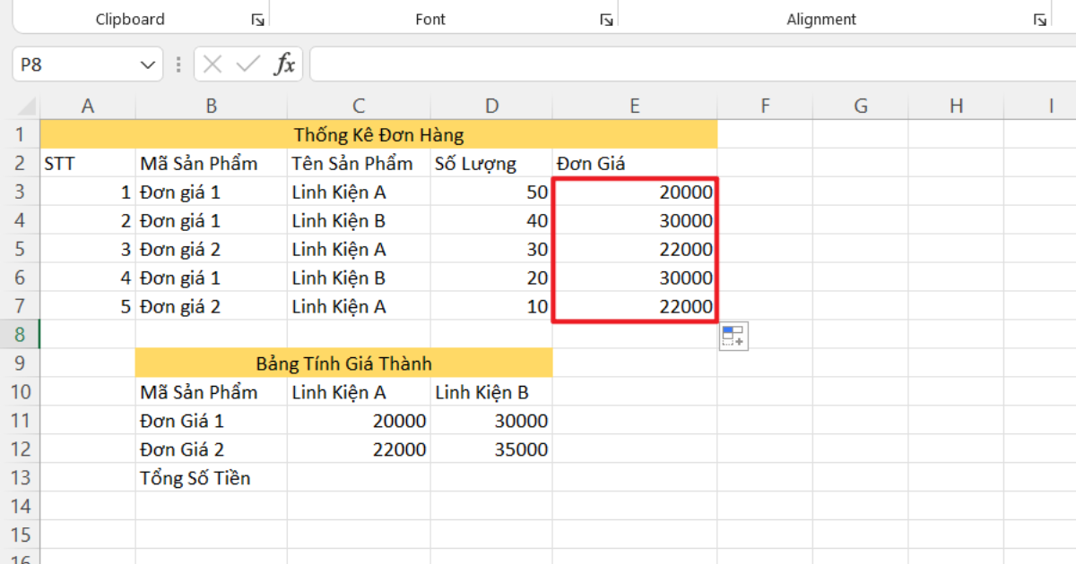
Task: Click the 'Thống Kê Đơn Hàng' title cell
Action: point(378,134)
